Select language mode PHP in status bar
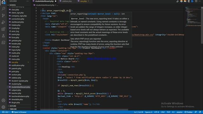The width and height of the screenshot is (203, 114). pyautogui.click(x=168, y=112)
